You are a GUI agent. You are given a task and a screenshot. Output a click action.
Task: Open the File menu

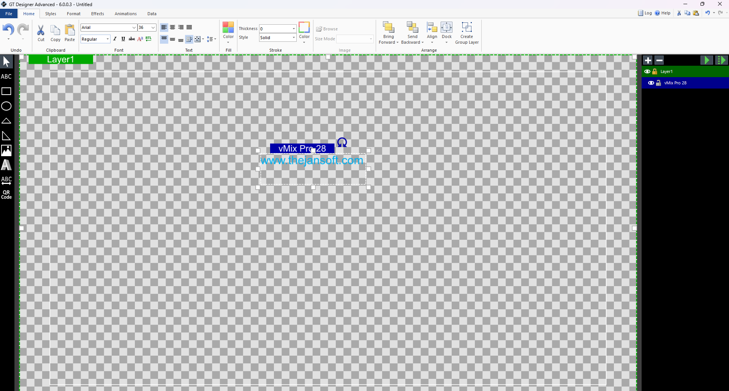9,14
